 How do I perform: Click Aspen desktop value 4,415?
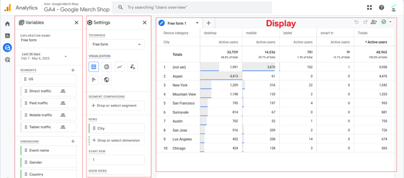(234, 76)
